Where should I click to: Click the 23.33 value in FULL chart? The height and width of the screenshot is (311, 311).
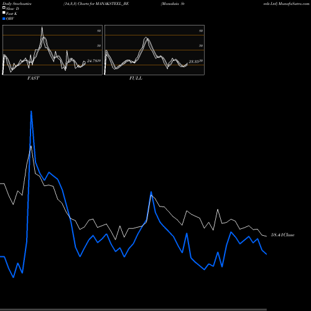(x=193, y=62)
